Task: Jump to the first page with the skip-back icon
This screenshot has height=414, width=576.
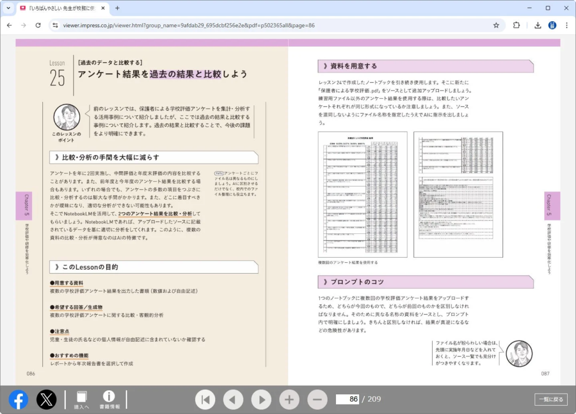Action: tap(205, 399)
